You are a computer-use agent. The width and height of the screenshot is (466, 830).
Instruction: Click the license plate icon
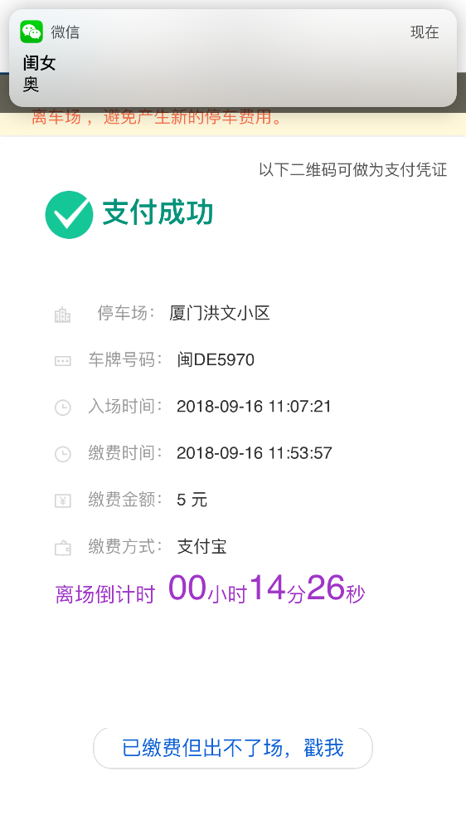62,361
